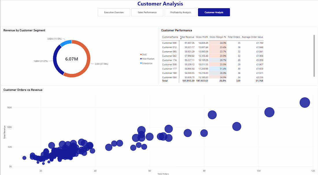Click the 61,907.25 revenue cell

pyautogui.click(x=189, y=43)
